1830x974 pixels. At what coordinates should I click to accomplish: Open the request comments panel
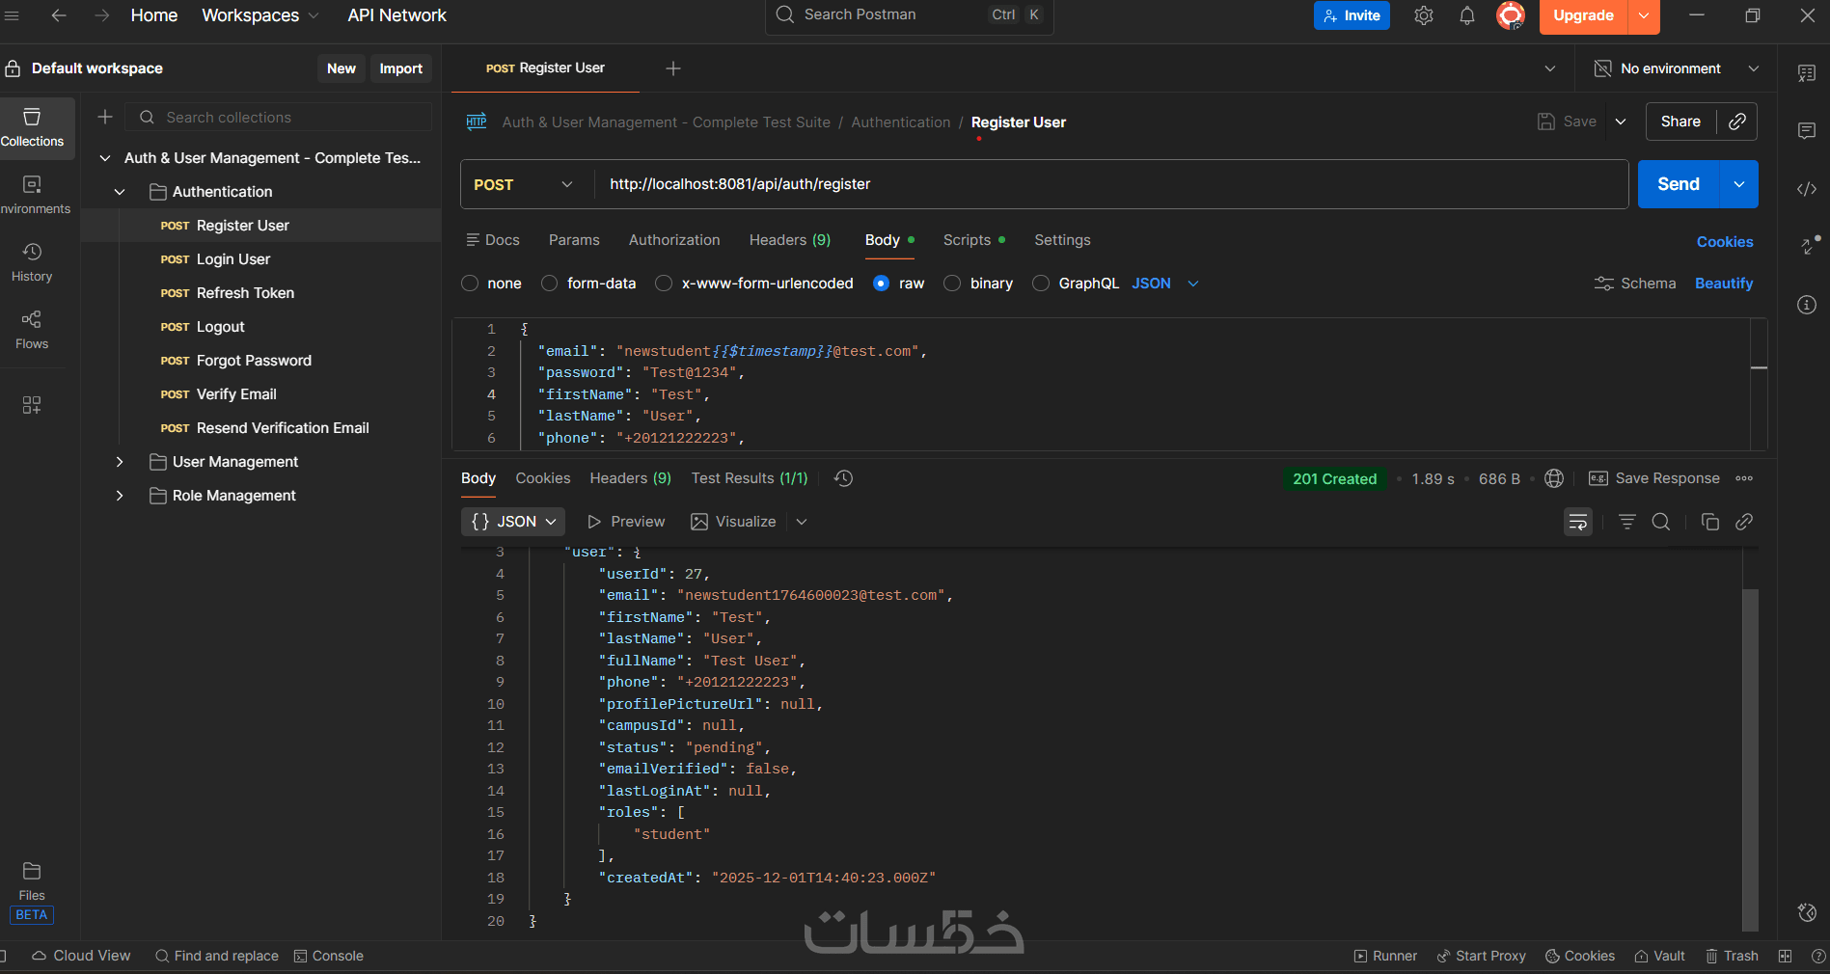pos(1807,131)
